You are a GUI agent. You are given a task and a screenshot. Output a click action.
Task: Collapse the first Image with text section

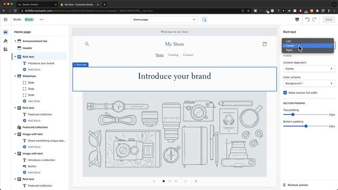pos(15,134)
